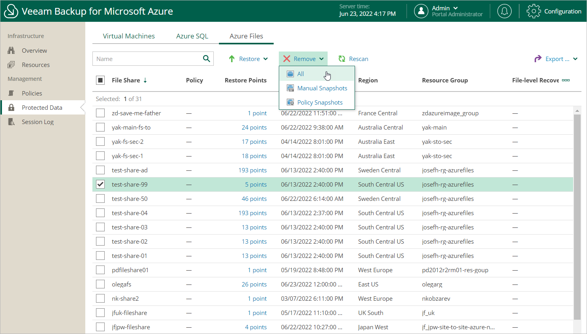Click the Resources sidebar icon
587x334 pixels.
[x=12, y=65]
